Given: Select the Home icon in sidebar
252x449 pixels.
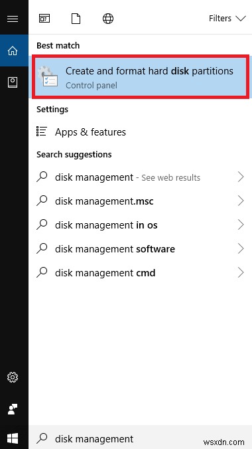Looking at the screenshot, I should pyautogui.click(x=13, y=51).
